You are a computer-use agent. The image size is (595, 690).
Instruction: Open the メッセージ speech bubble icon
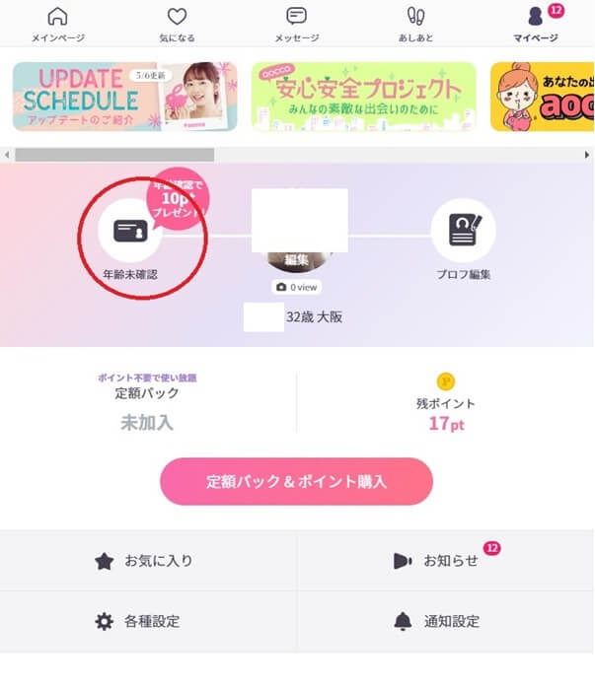tap(296, 17)
